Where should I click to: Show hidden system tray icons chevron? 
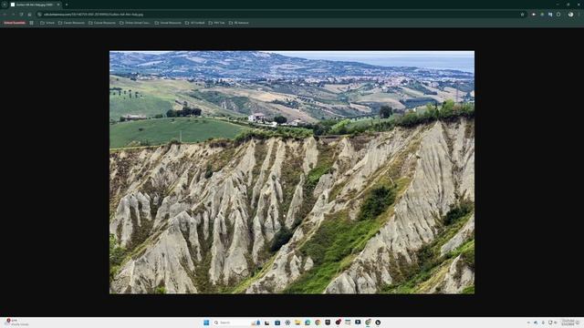[528, 323]
